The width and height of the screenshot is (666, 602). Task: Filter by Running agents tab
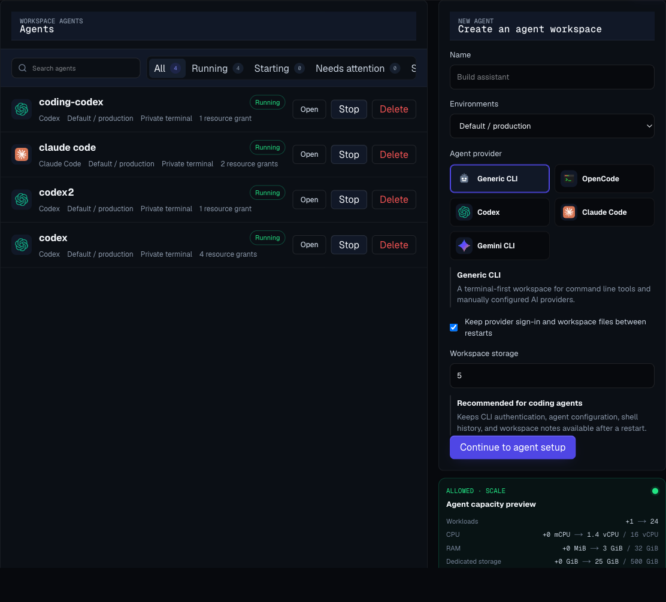click(x=217, y=68)
